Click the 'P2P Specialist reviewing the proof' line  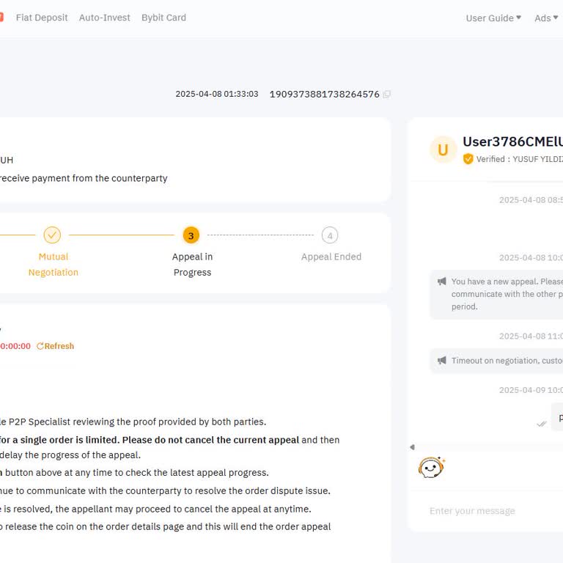pyautogui.click(x=133, y=422)
